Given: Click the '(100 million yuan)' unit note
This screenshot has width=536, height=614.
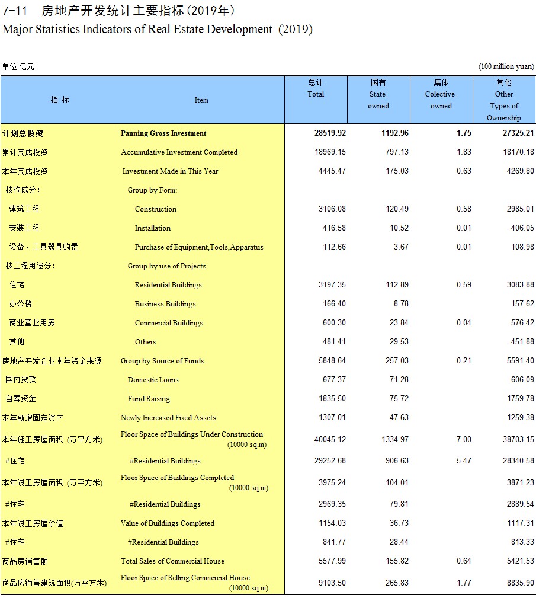Looking at the screenshot, I should [506, 66].
